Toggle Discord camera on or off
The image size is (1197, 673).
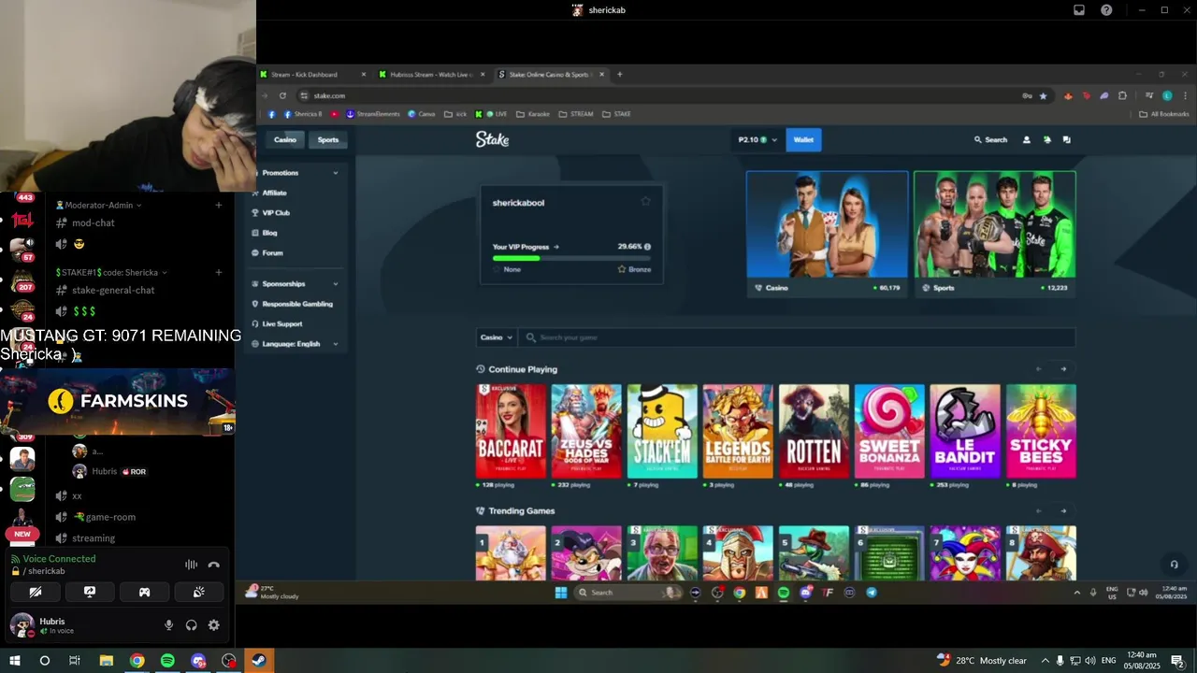click(x=36, y=592)
